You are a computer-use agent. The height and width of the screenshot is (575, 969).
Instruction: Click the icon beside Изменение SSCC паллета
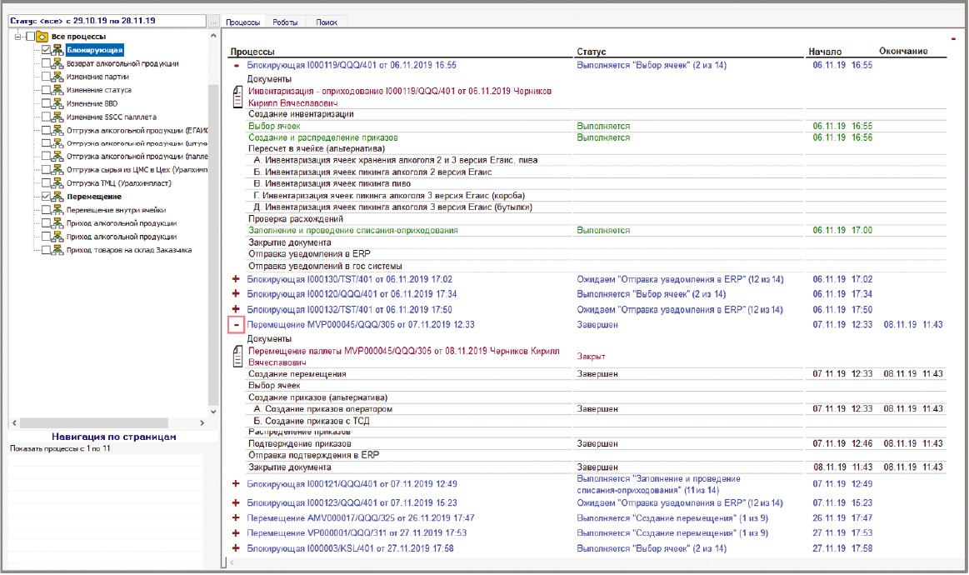click(57, 117)
